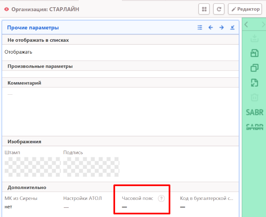
Task: Click the Штамп image placeholder
Action: coord(33,167)
